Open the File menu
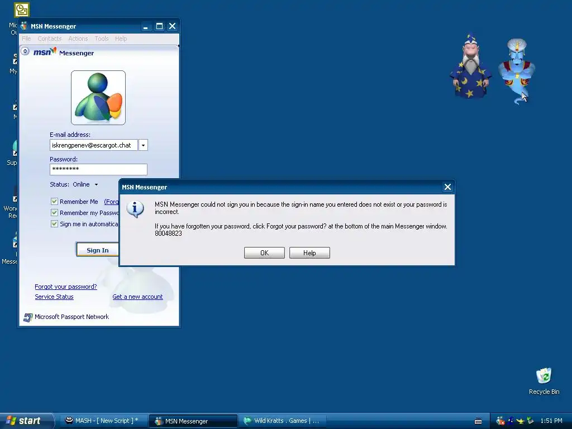572x429 pixels. pos(26,39)
